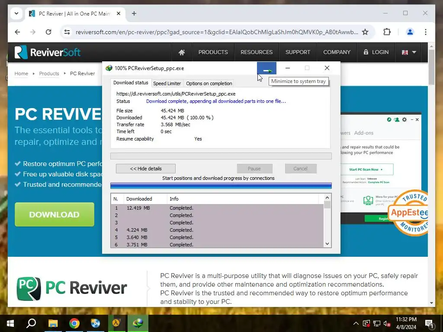Click the Info column header
The width and height of the screenshot is (443, 332).
242,199
